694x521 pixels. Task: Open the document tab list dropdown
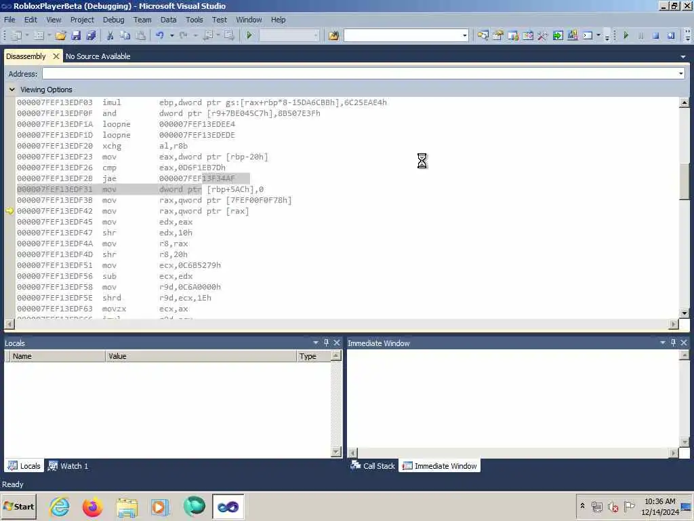(683, 57)
